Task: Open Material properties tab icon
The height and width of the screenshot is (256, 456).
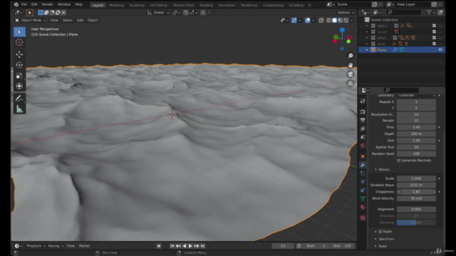Action: pos(363,207)
